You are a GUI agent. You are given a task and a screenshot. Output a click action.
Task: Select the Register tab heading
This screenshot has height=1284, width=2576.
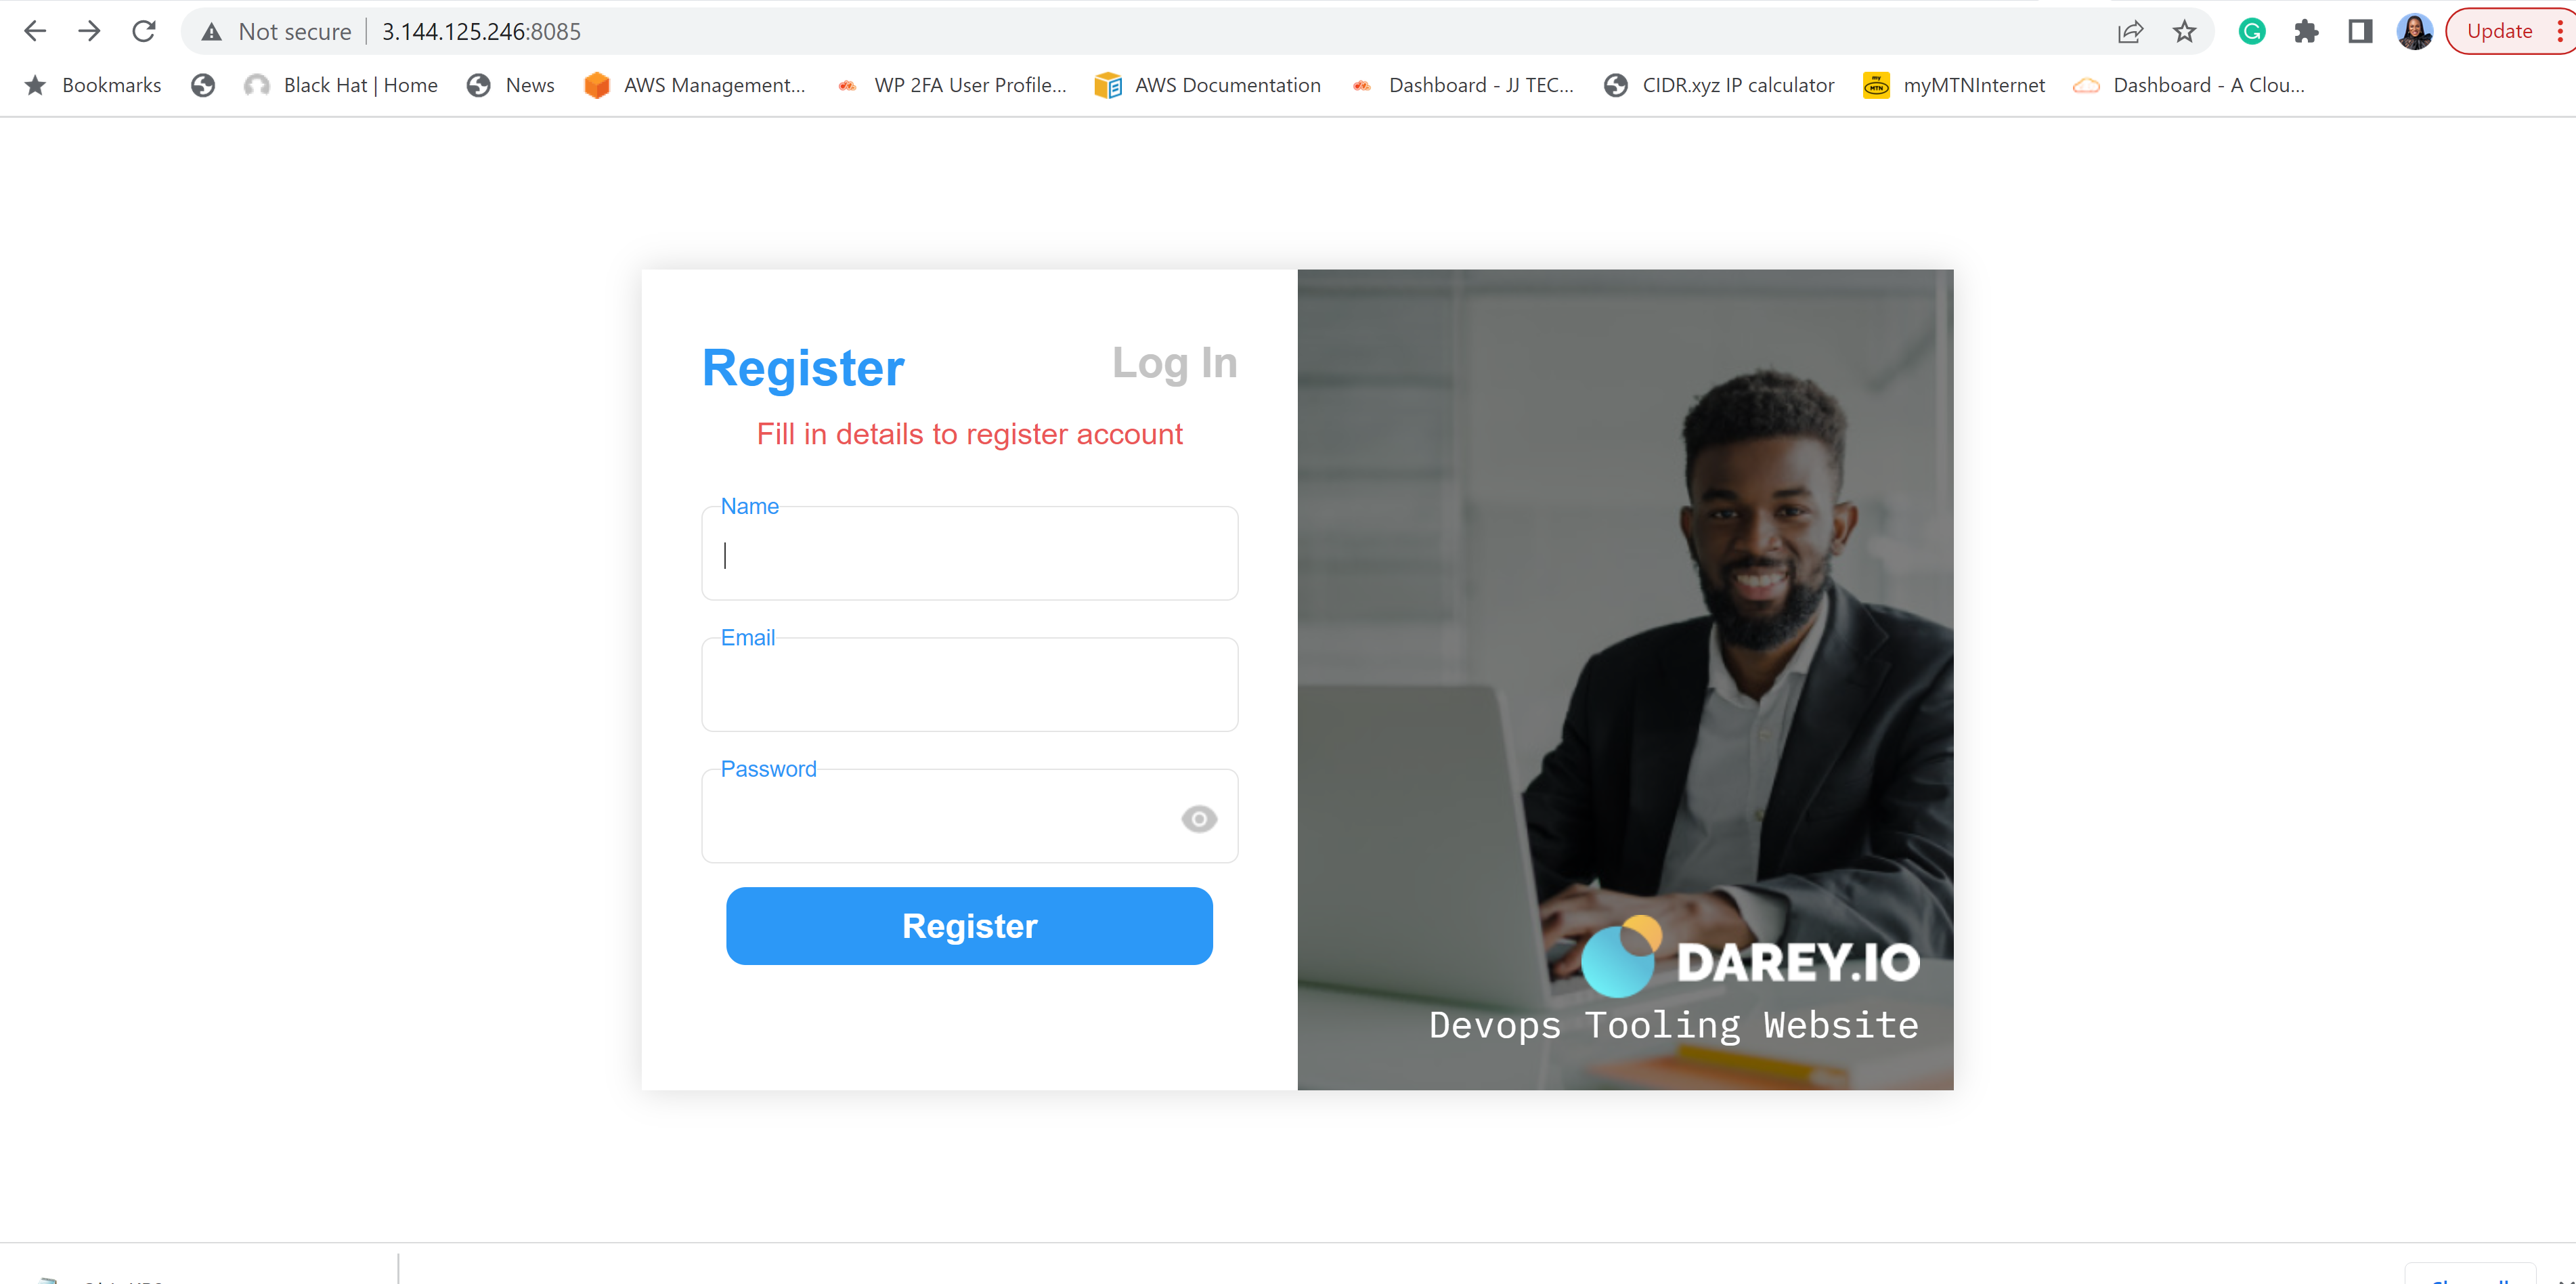click(x=803, y=368)
